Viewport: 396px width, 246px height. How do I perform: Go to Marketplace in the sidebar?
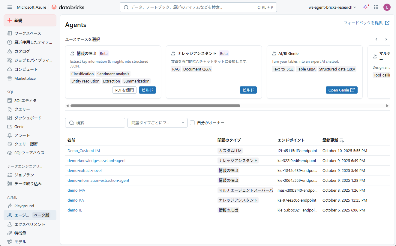(25, 78)
